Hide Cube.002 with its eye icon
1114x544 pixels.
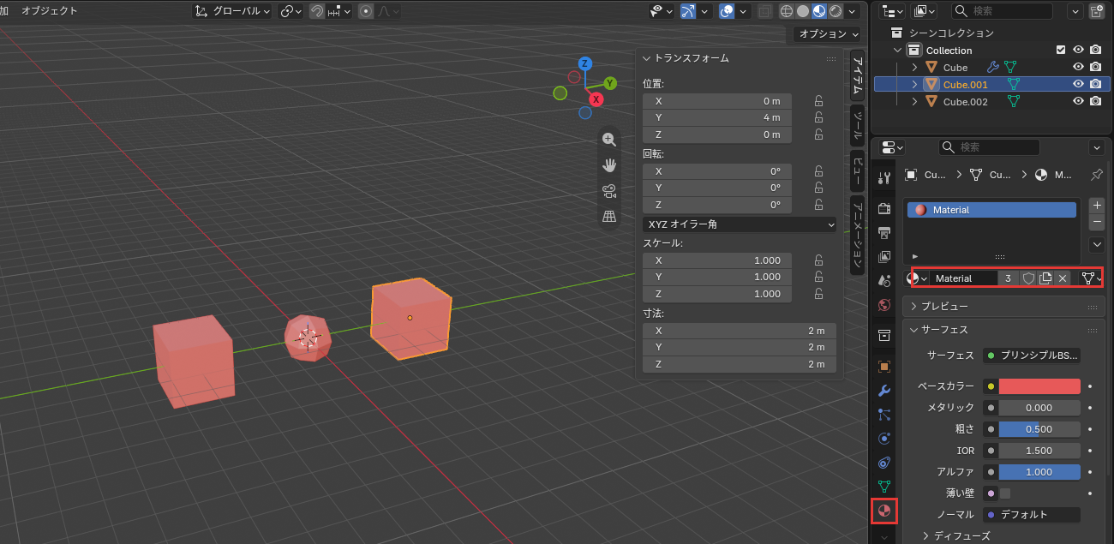click(1079, 102)
